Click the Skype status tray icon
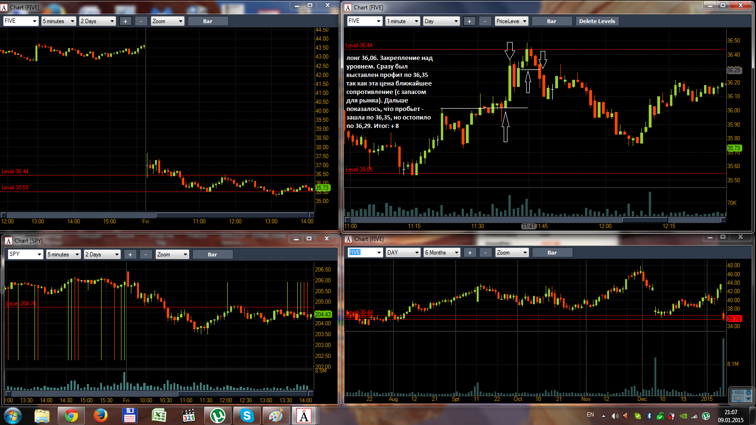This screenshot has height=425, width=756. pyautogui.click(x=638, y=416)
